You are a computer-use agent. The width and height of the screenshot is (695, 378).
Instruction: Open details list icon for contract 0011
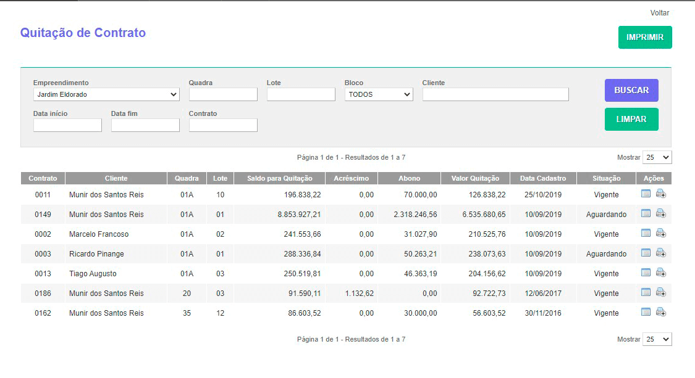(646, 194)
